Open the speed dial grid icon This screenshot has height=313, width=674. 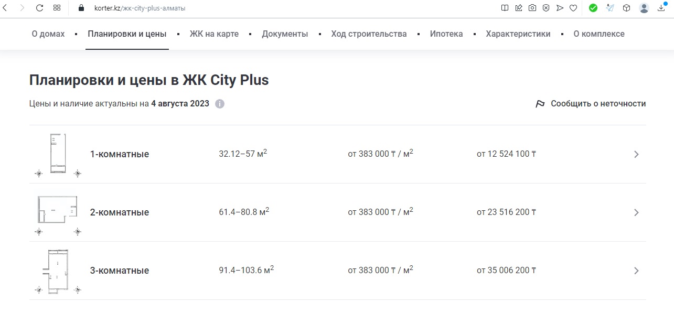[x=57, y=8]
